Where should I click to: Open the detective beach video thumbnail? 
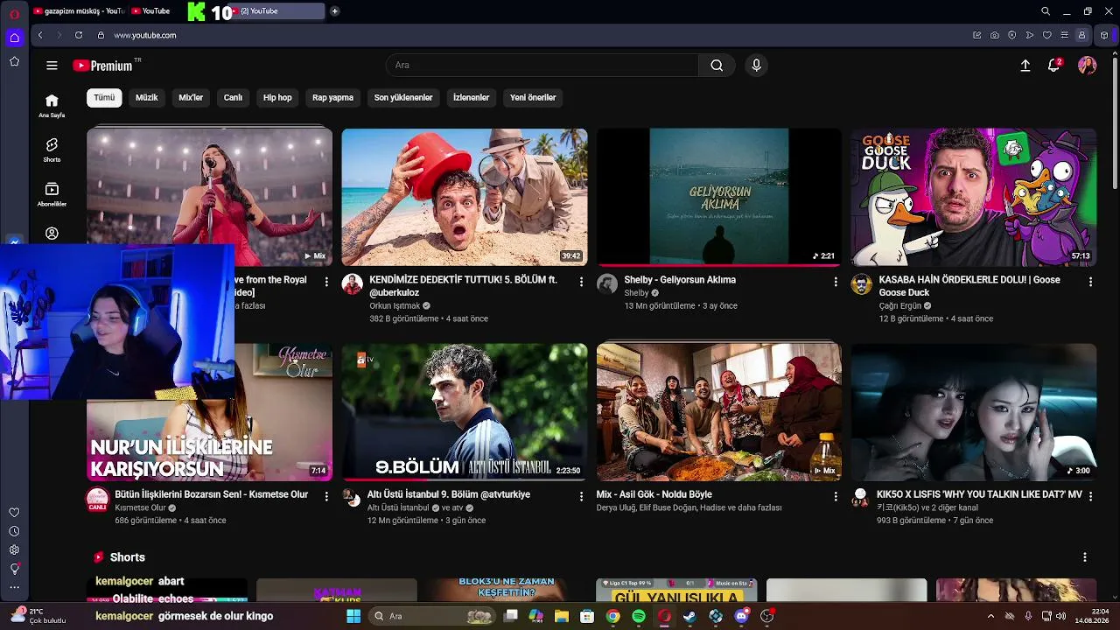pyautogui.click(x=465, y=197)
